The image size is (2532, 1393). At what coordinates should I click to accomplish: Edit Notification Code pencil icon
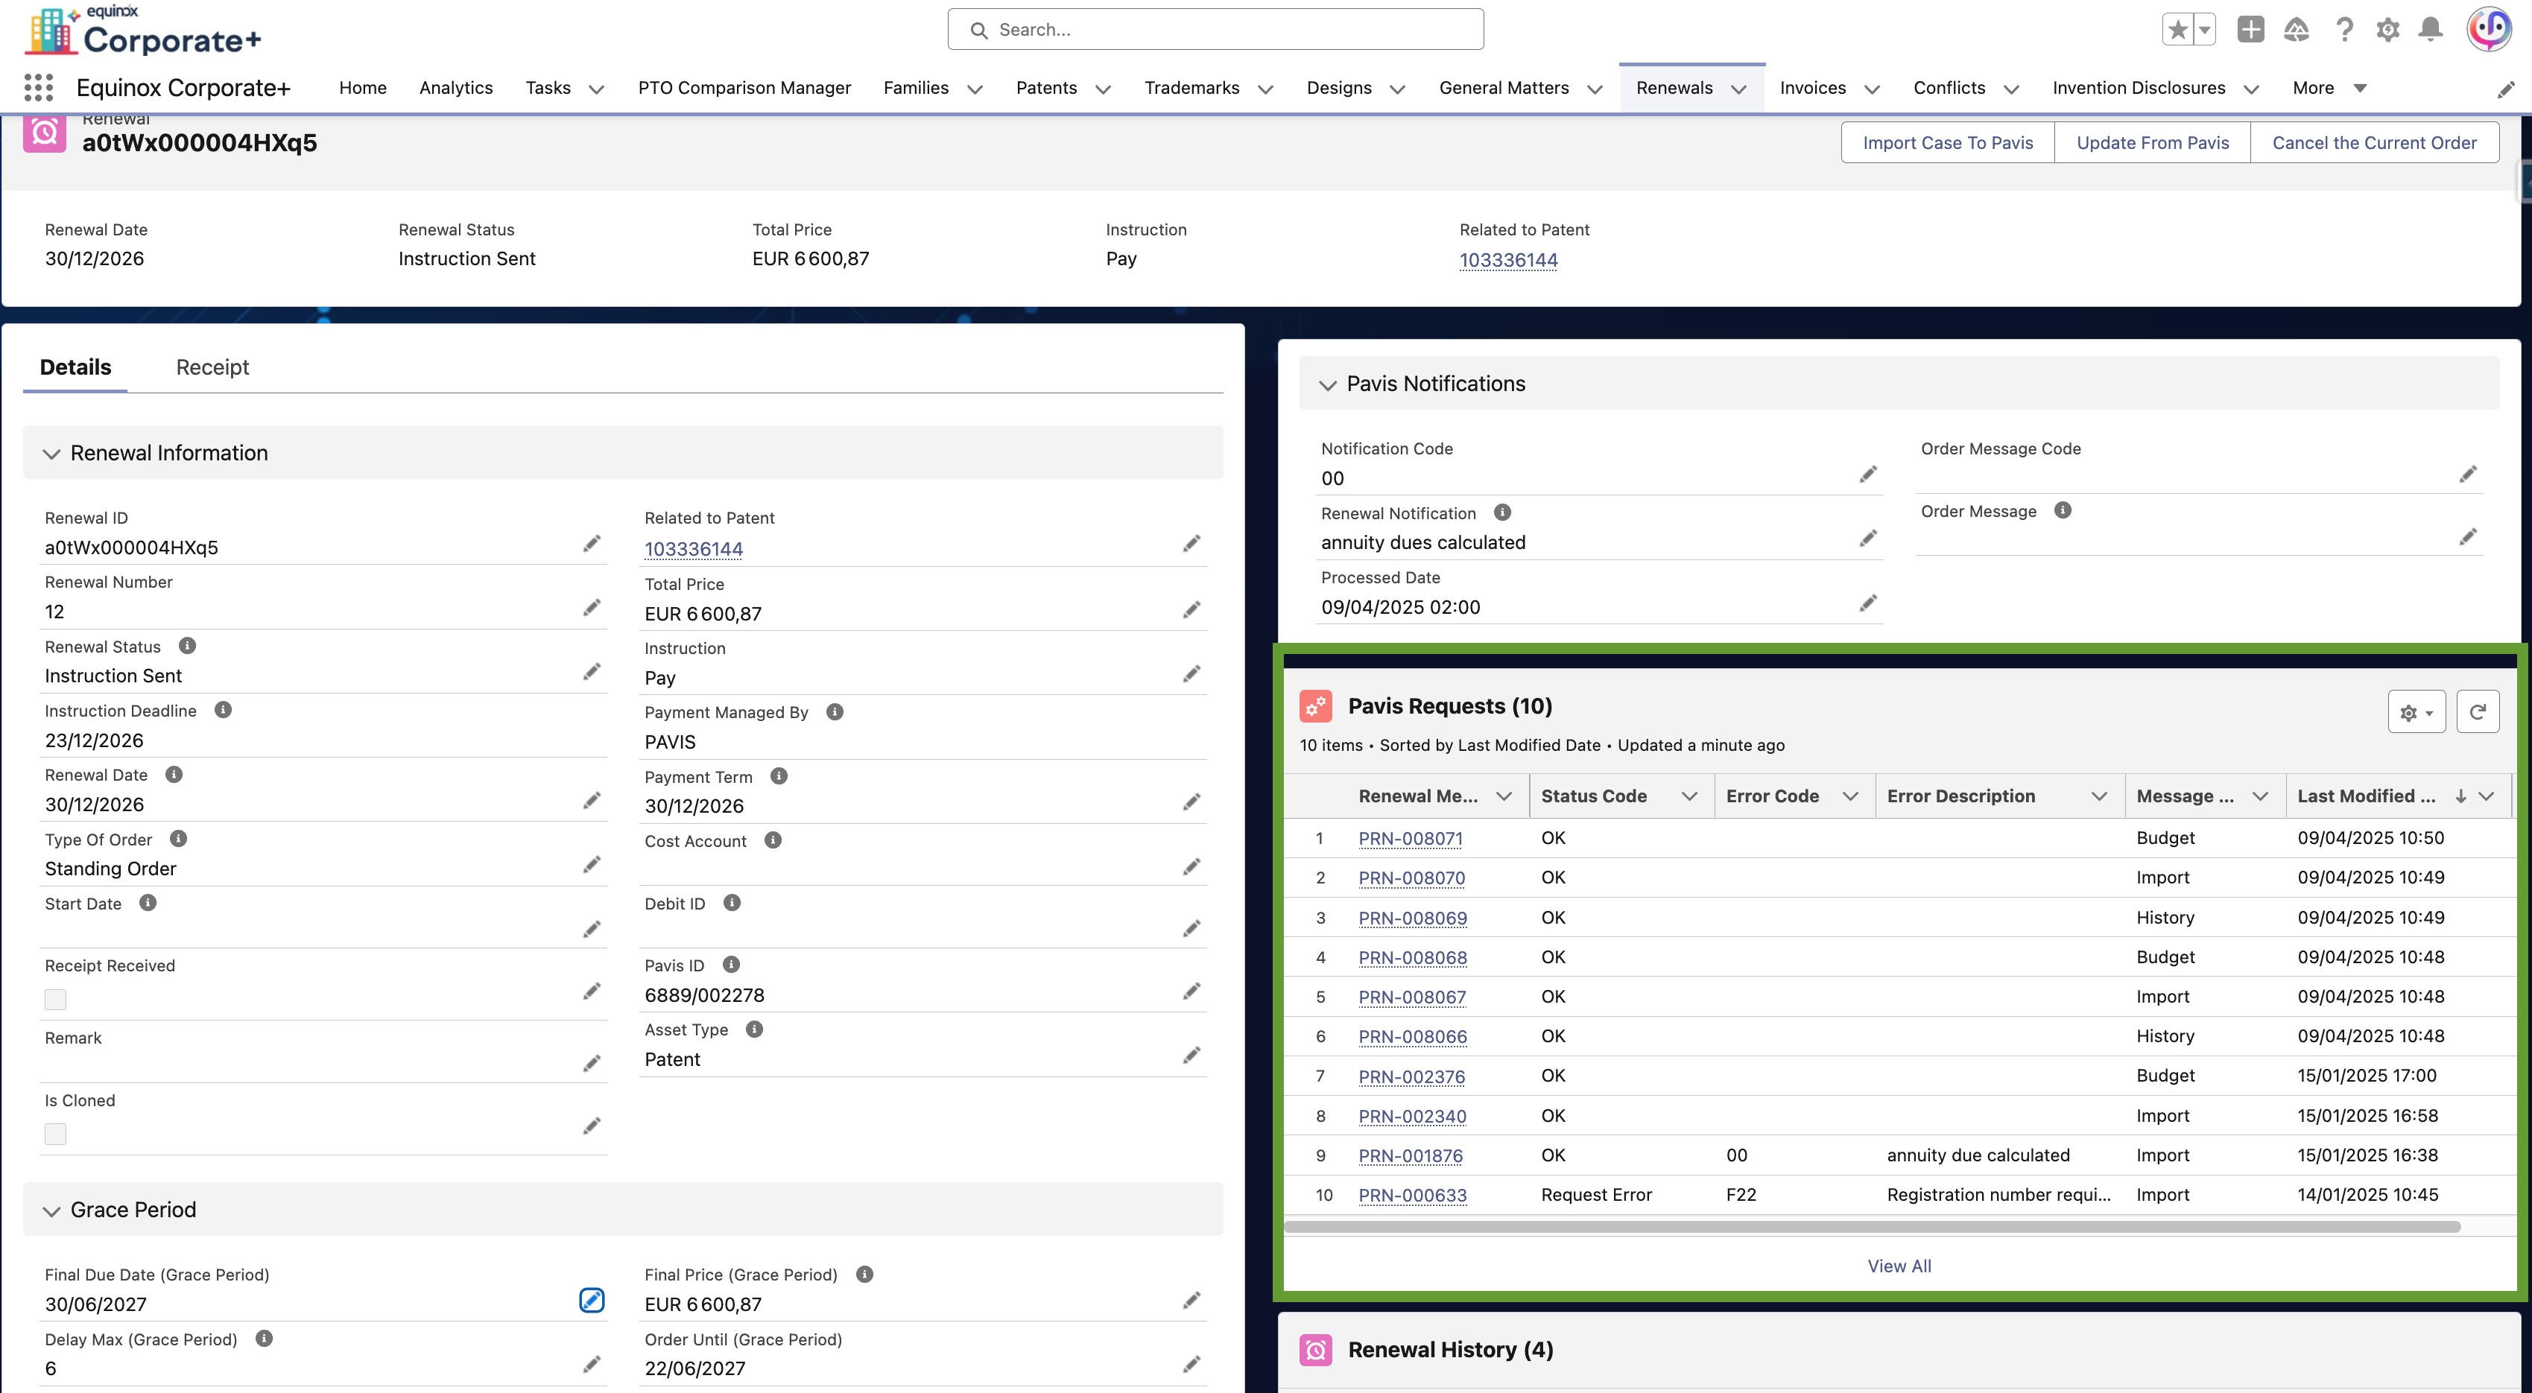[x=1867, y=475]
